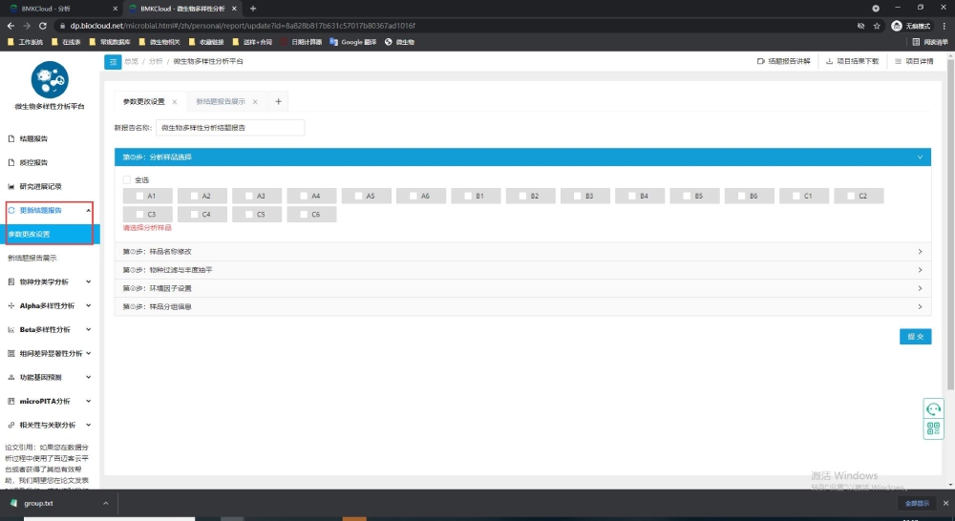955x521 pixels.
Task: Open 质控报告 in the sidebar
Action: (33, 162)
